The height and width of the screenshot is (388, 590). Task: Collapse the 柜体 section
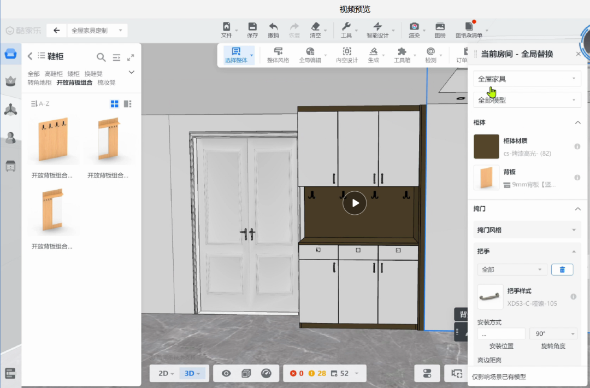tap(577, 122)
